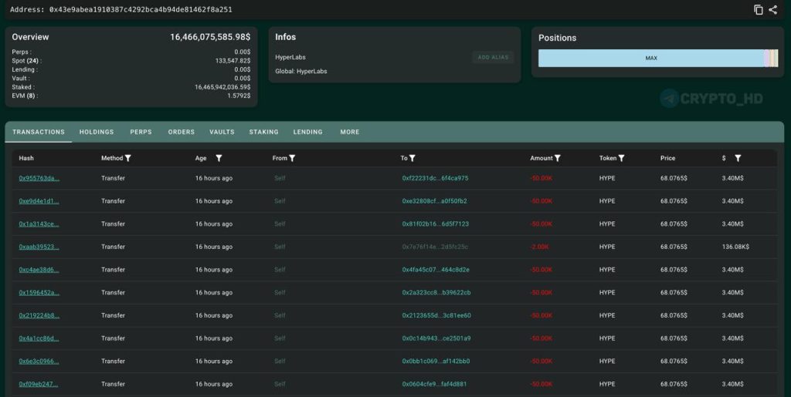Click the Spot (24) overview row label
This screenshot has height=397, width=791.
coord(25,61)
